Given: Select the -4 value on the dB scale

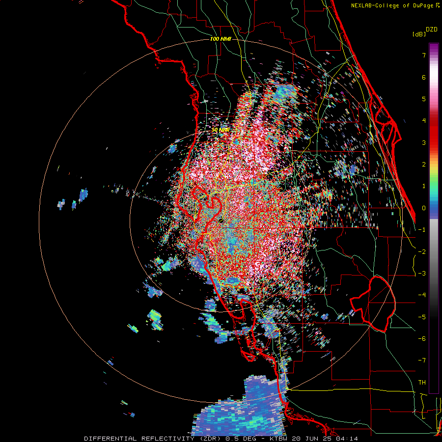Looking at the screenshot, I should (422, 295).
